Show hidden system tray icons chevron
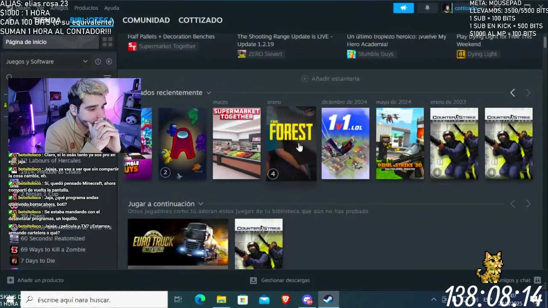The image size is (548, 308). pos(434,300)
